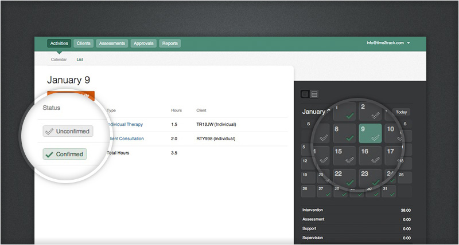The height and width of the screenshot is (245, 459).
Task: Click the arrow next to the account email
Action: coord(409,43)
